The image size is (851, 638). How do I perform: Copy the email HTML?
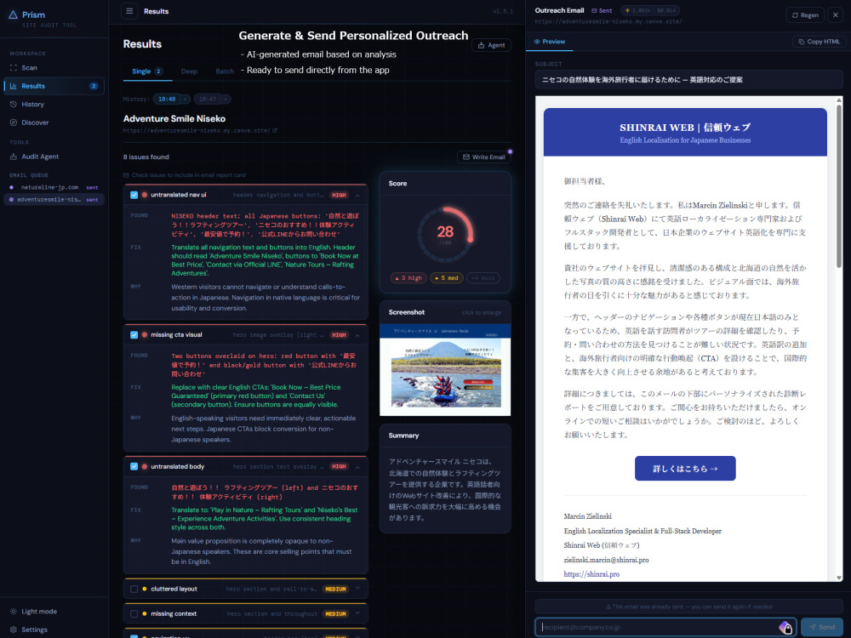pos(819,42)
